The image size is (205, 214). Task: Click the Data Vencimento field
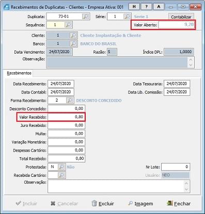(59, 52)
